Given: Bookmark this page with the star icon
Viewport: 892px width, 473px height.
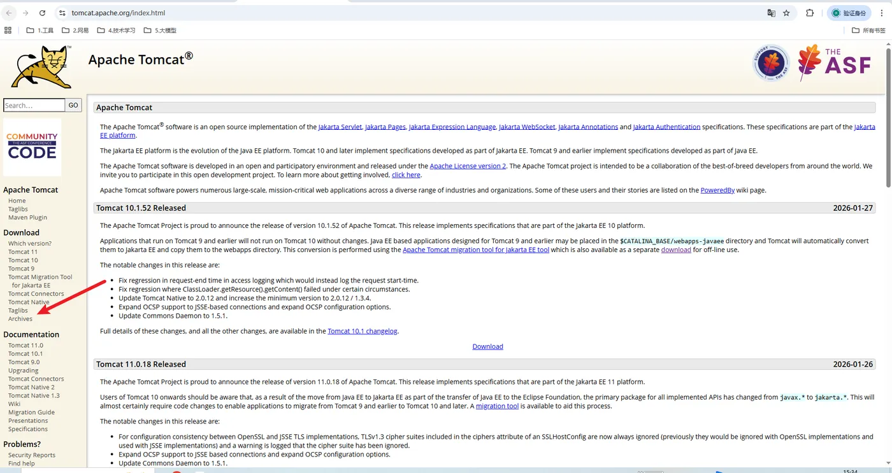Looking at the screenshot, I should (x=787, y=13).
